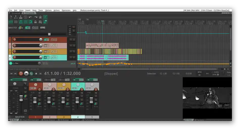This screenshot has width=240, height=129.
Task: Solo the master track in track panel
Action: coord(74,31)
